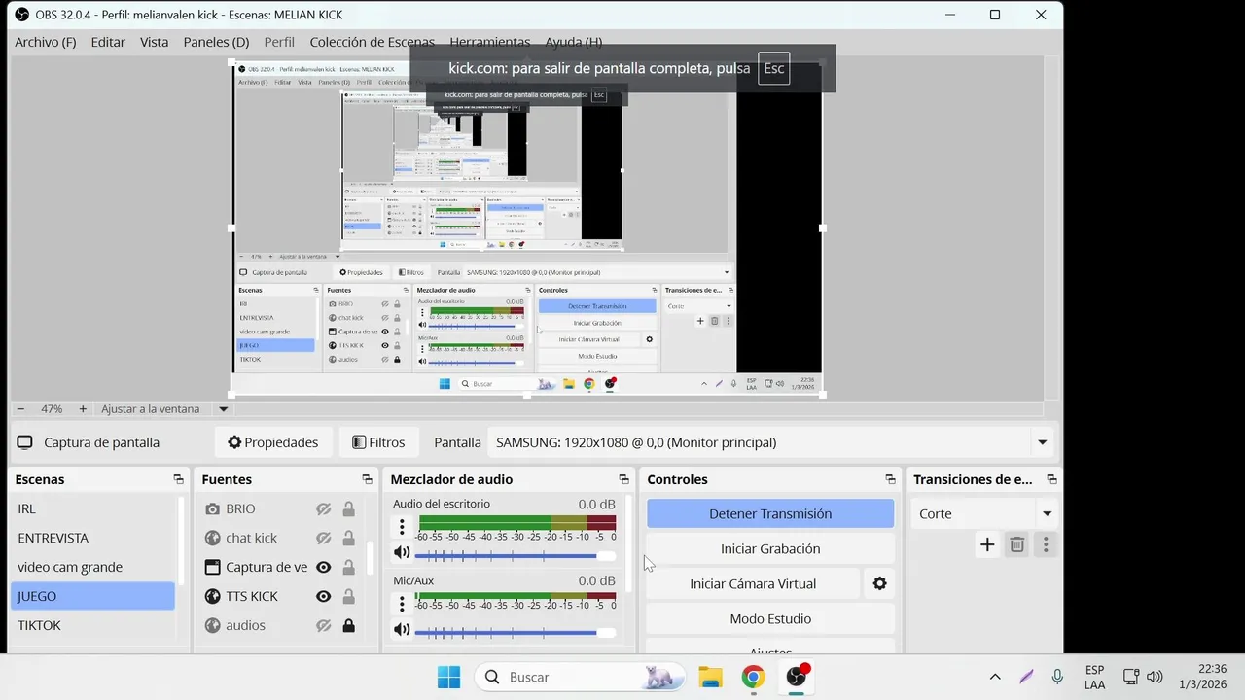Hide the TTS KICK source
The width and height of the screenshot is (1245, 700).
tap(324, 596)
